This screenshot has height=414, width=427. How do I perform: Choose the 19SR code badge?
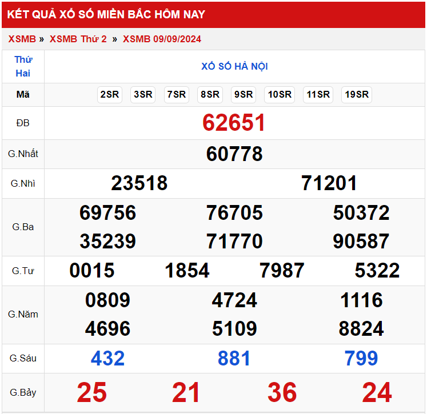point(357,95)
